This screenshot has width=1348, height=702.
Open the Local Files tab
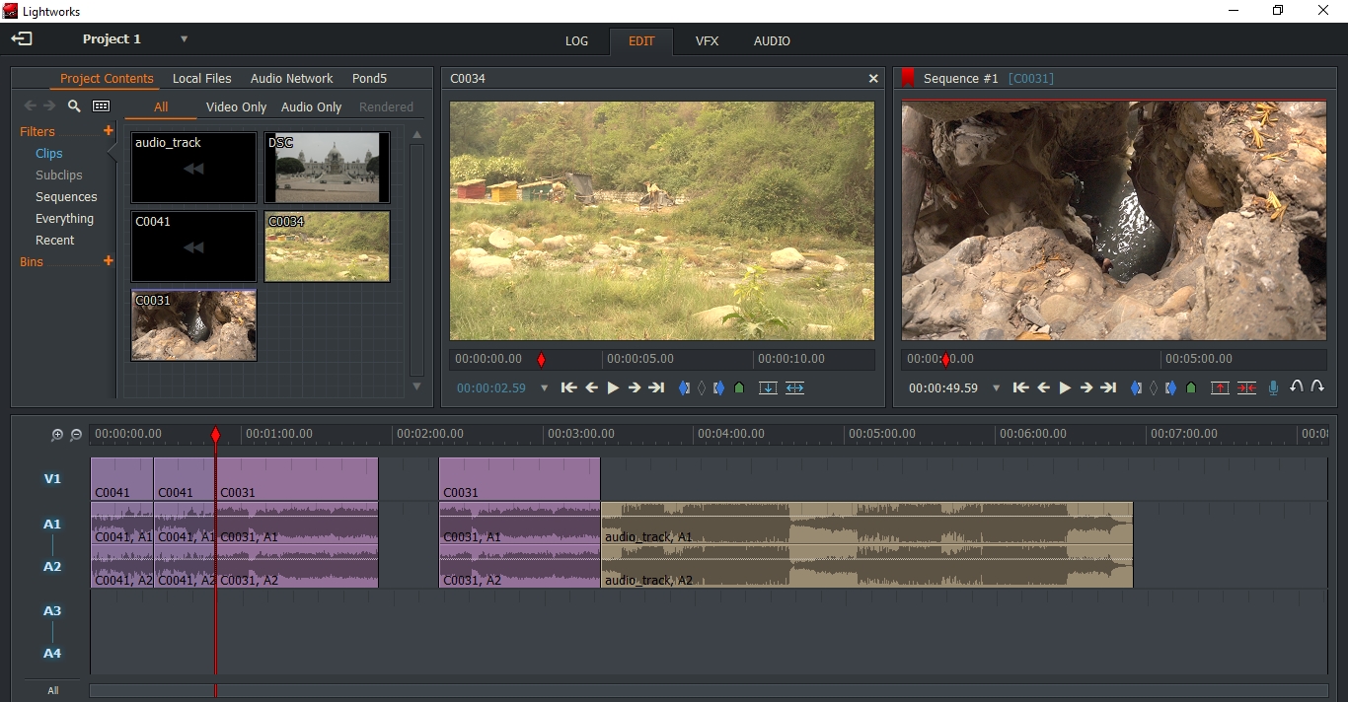(x=201, y=79)
